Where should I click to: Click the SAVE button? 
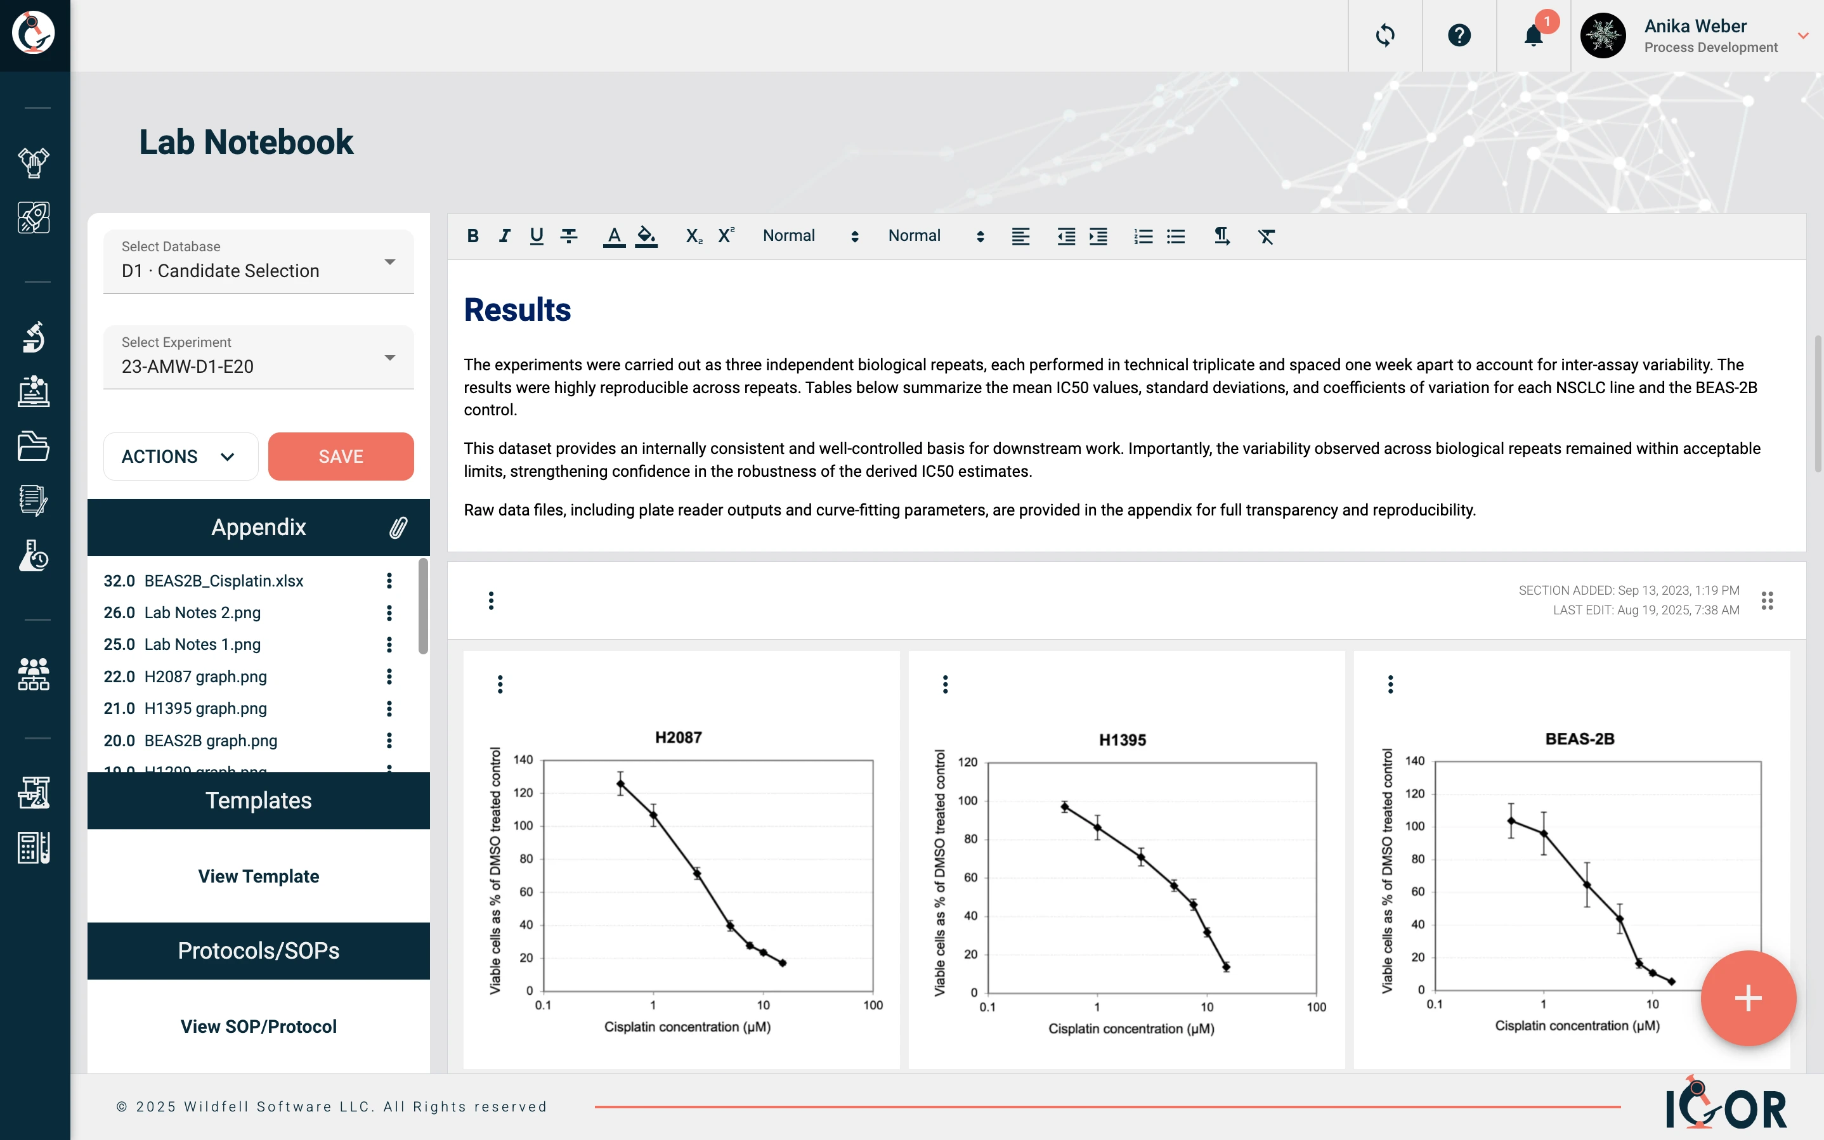(x=341, y=456)
